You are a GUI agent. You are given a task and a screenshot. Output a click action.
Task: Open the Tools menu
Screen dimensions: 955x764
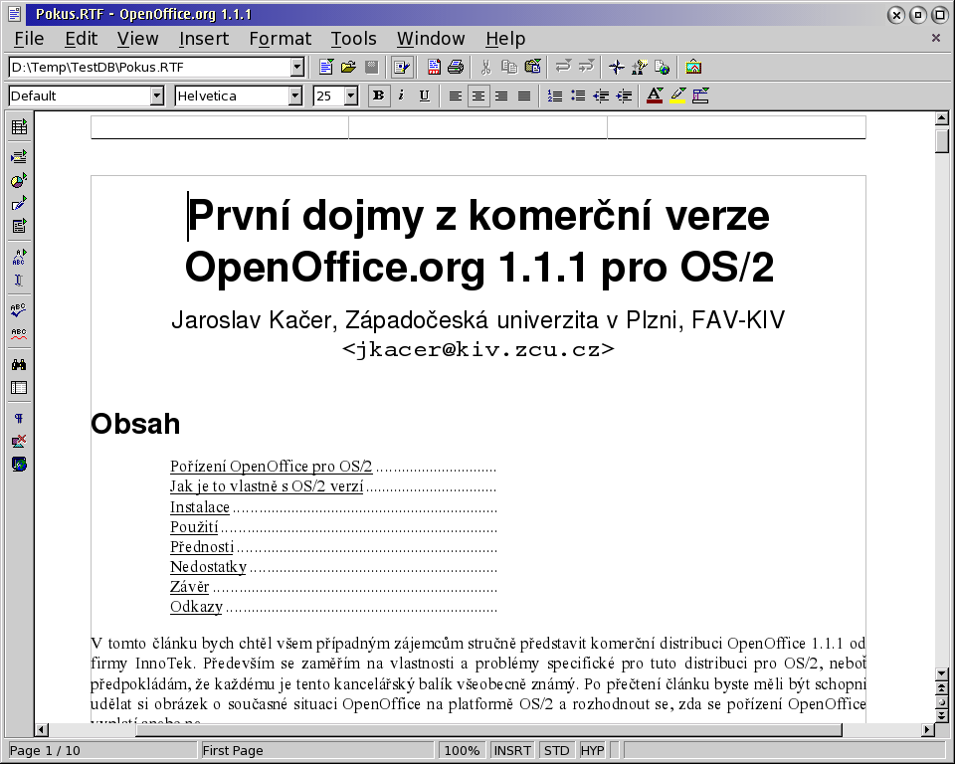point(354,39)
